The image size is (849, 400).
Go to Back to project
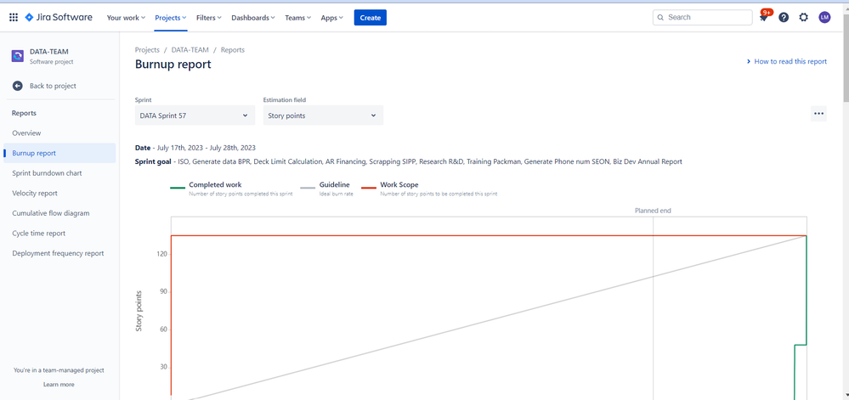click(53, 86)
